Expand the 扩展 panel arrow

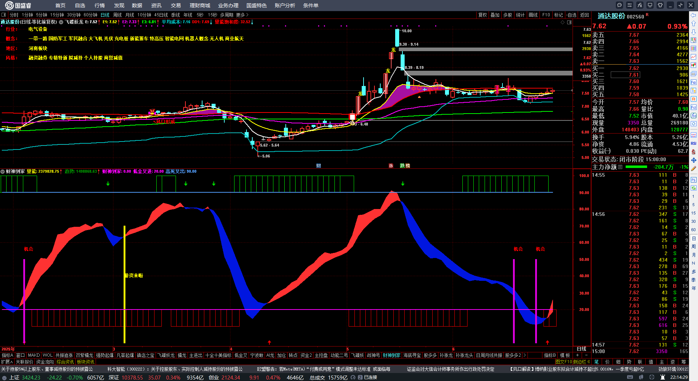(7, 362)
